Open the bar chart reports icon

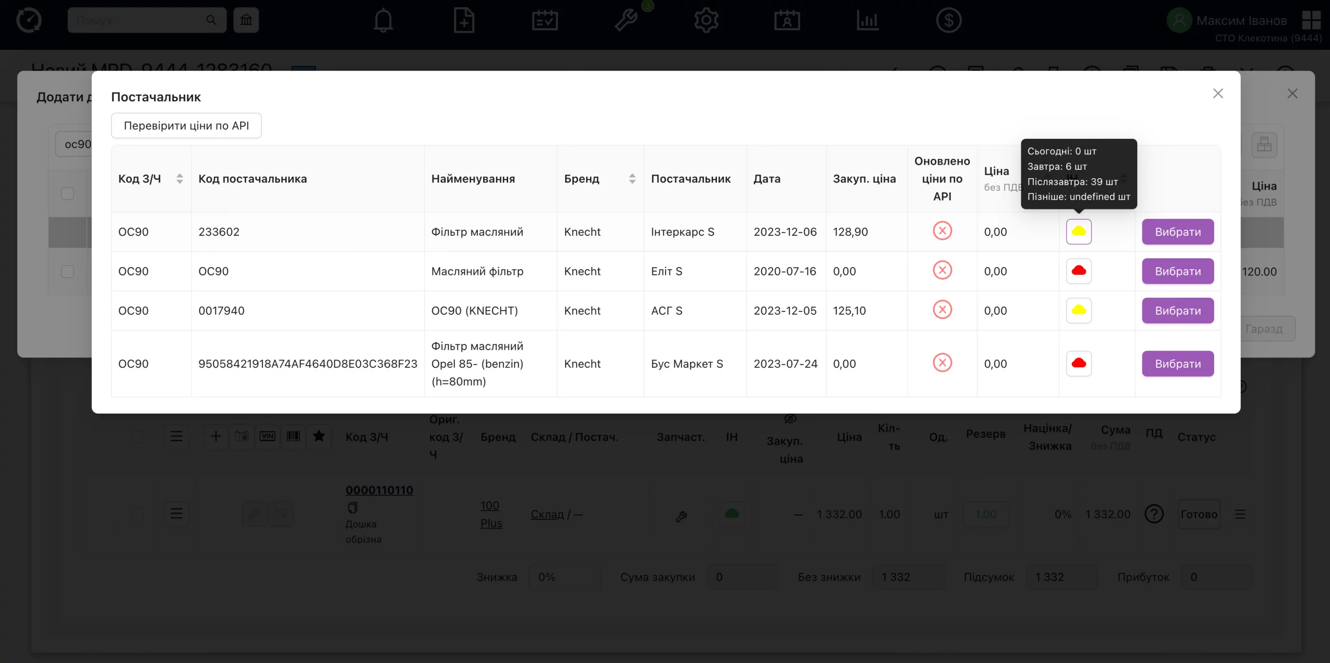(868, 21)
